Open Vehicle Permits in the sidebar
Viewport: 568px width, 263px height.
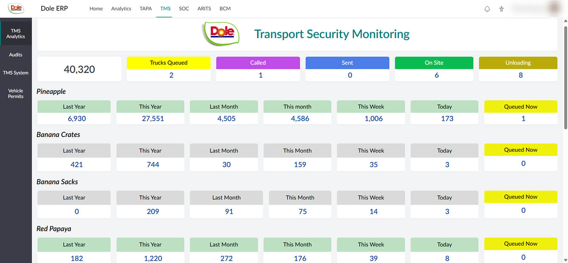click(x=16, y=93)
